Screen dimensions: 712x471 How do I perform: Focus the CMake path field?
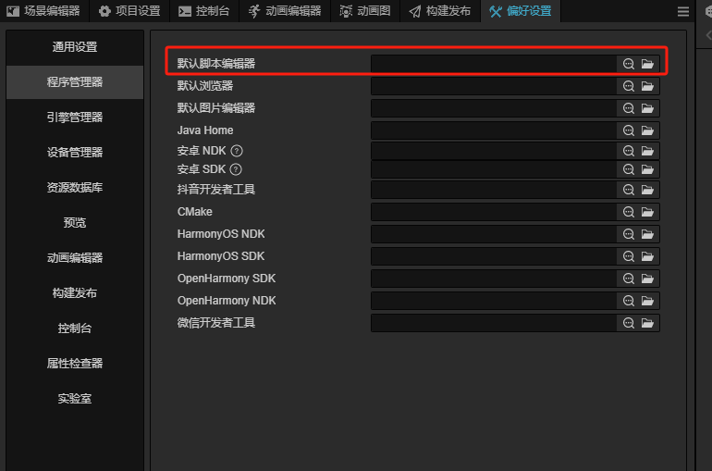pos(494,212)
